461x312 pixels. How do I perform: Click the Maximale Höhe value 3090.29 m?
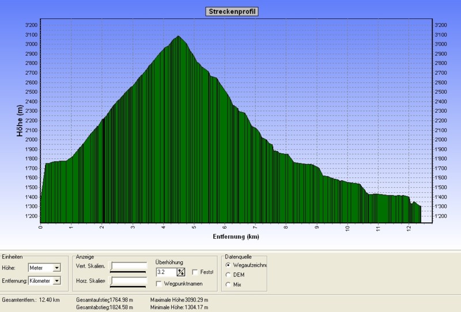[x=197, y=300]
